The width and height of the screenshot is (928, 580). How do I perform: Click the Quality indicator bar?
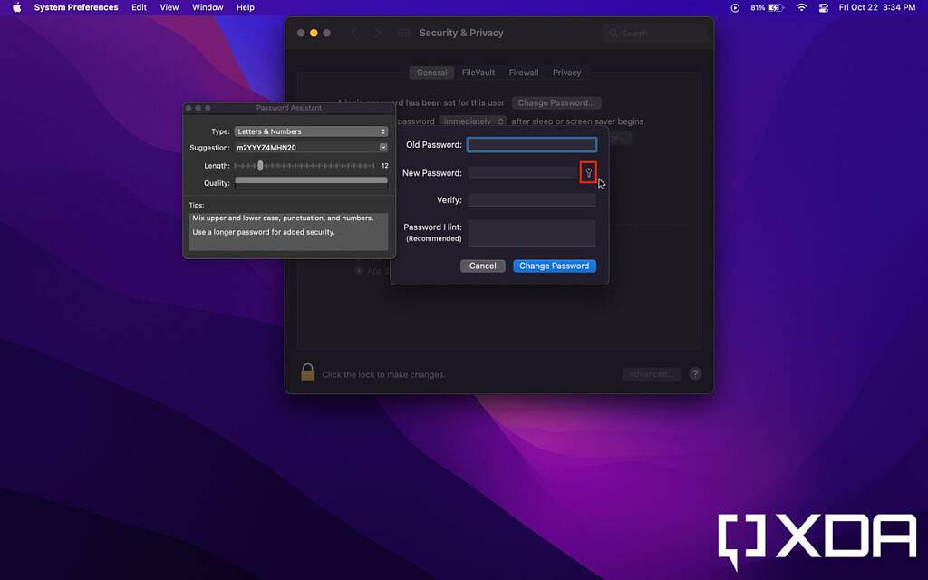311,183
